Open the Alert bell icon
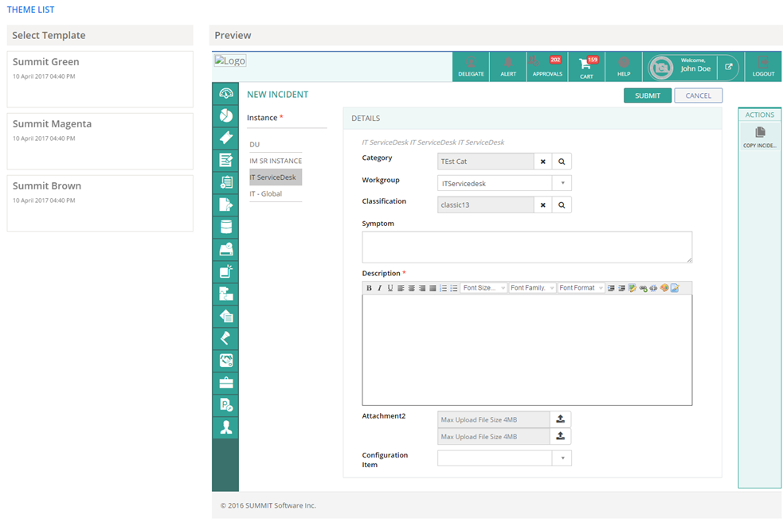The width and height of the screenshot is (783, 522). pyautogui.click(x=508, y=65)
